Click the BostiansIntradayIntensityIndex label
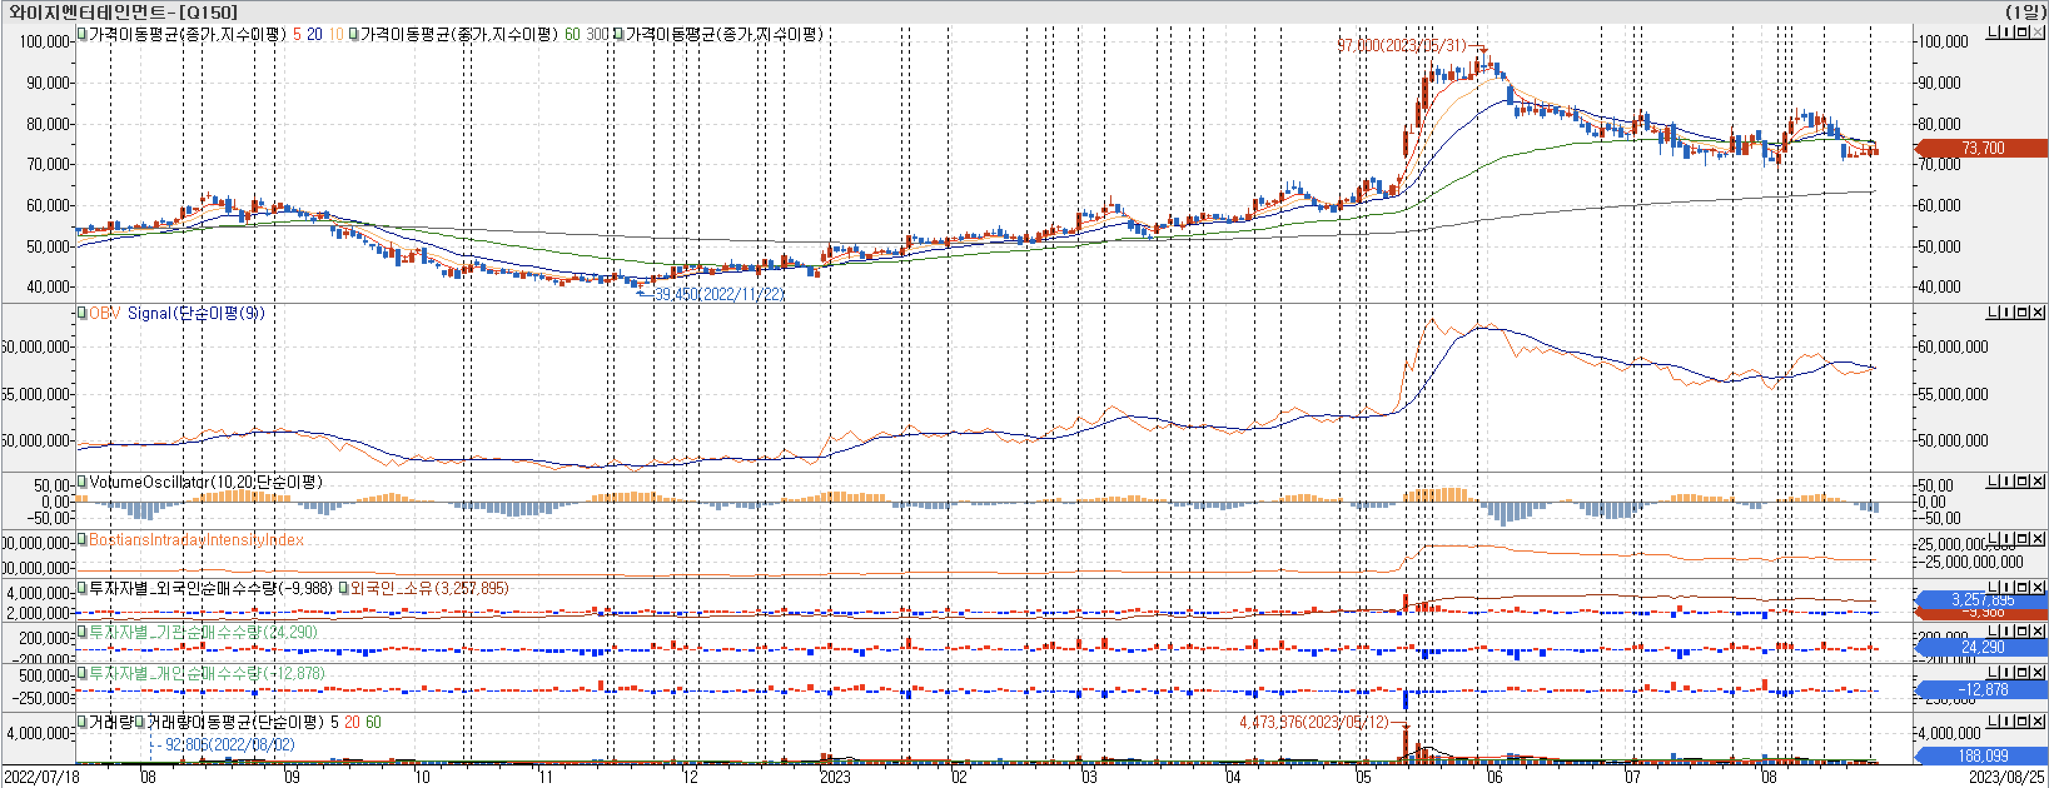This screenshot has width=2049, height=788. pos(196,539)
